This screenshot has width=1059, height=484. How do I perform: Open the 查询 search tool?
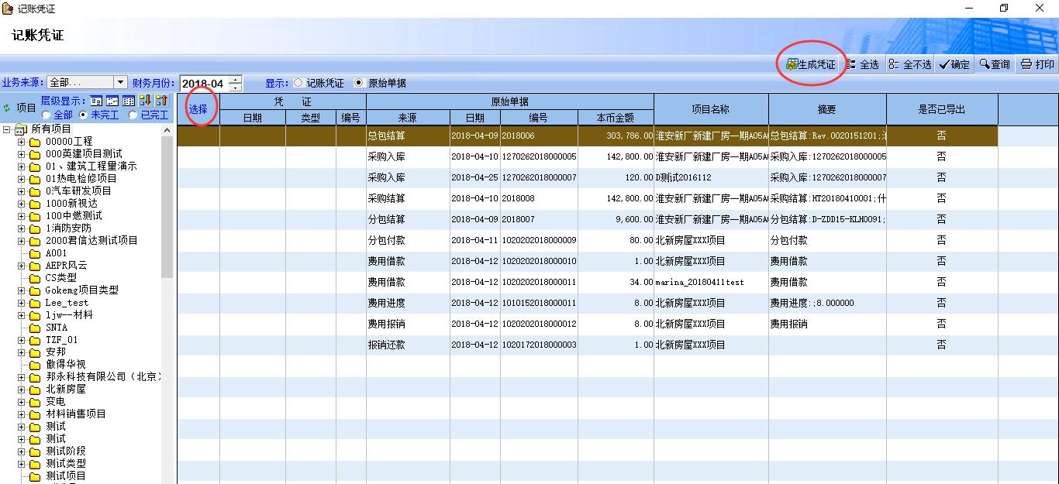click(x=995, y=64)
